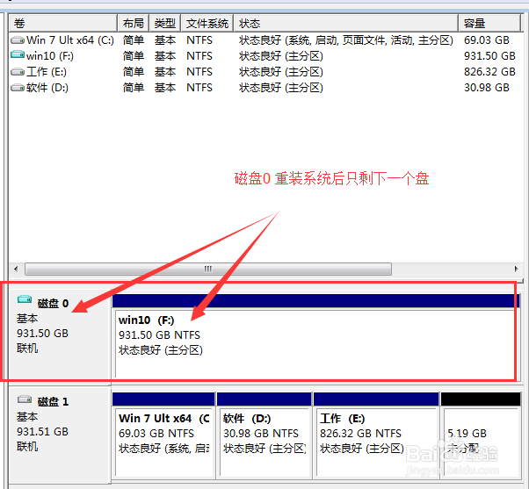
Task: Sort by the 卷 column header
Action: 62,23
